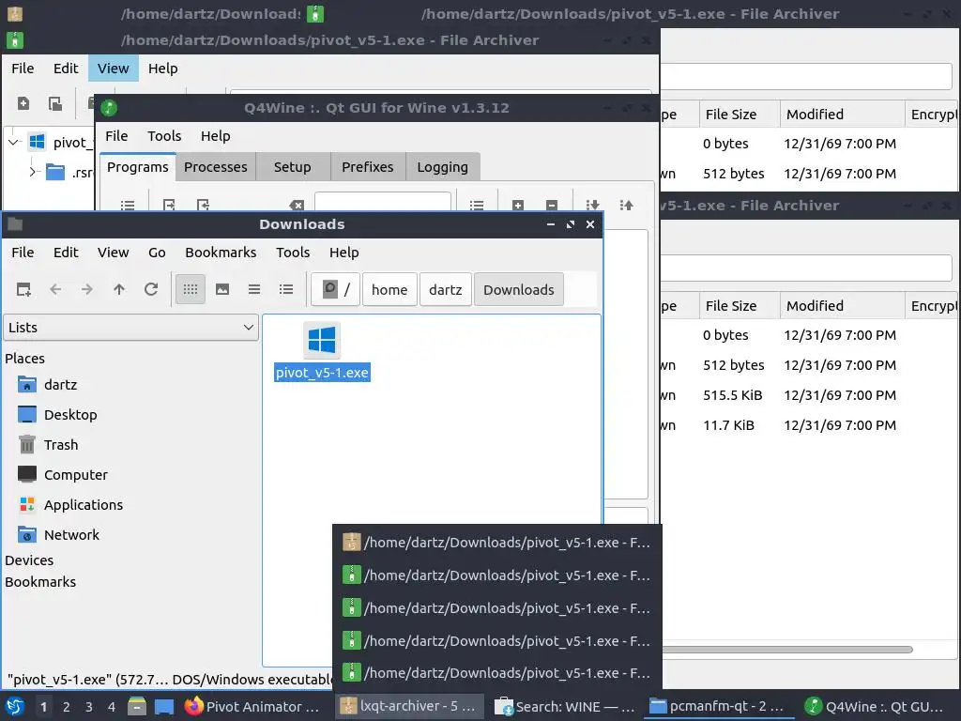The width and height of the screenshot is (961, 721).
Task: Collapse the pivot tree node in File Archiver
Action: pos(13,143)
